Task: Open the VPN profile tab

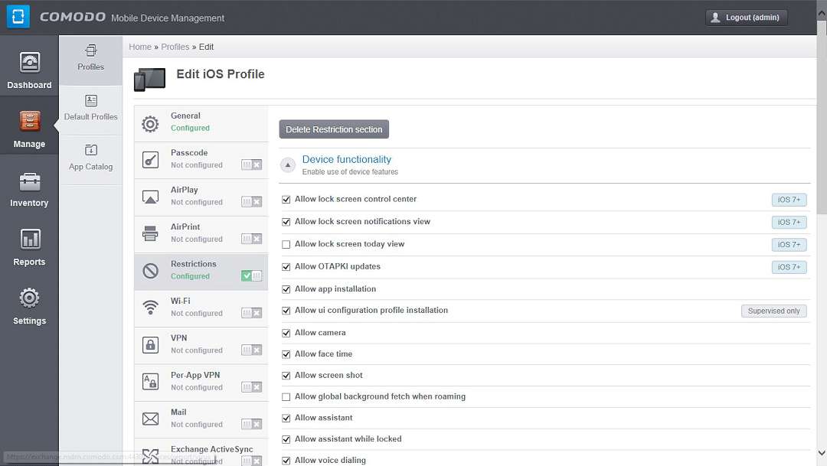Action: click(201, 345)
